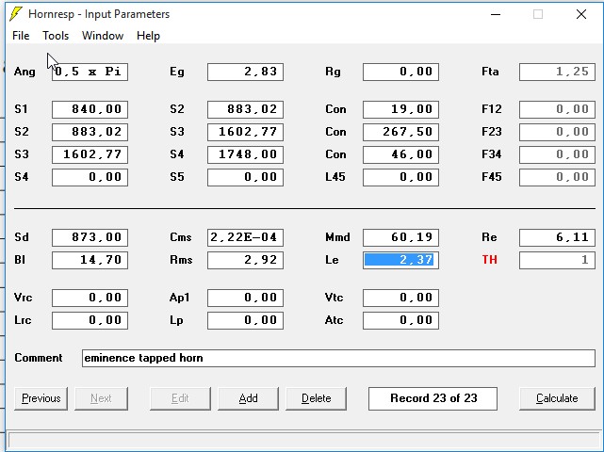Click the S1 field with 840,00
Screen dimensions: 604x452
click(x=90, y=109)
